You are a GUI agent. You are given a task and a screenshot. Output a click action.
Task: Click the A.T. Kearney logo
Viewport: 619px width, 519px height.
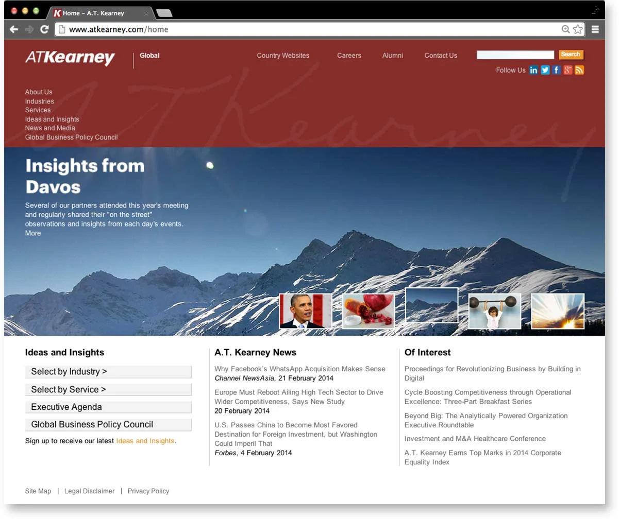pyautogui.click(x=70, y=58)
